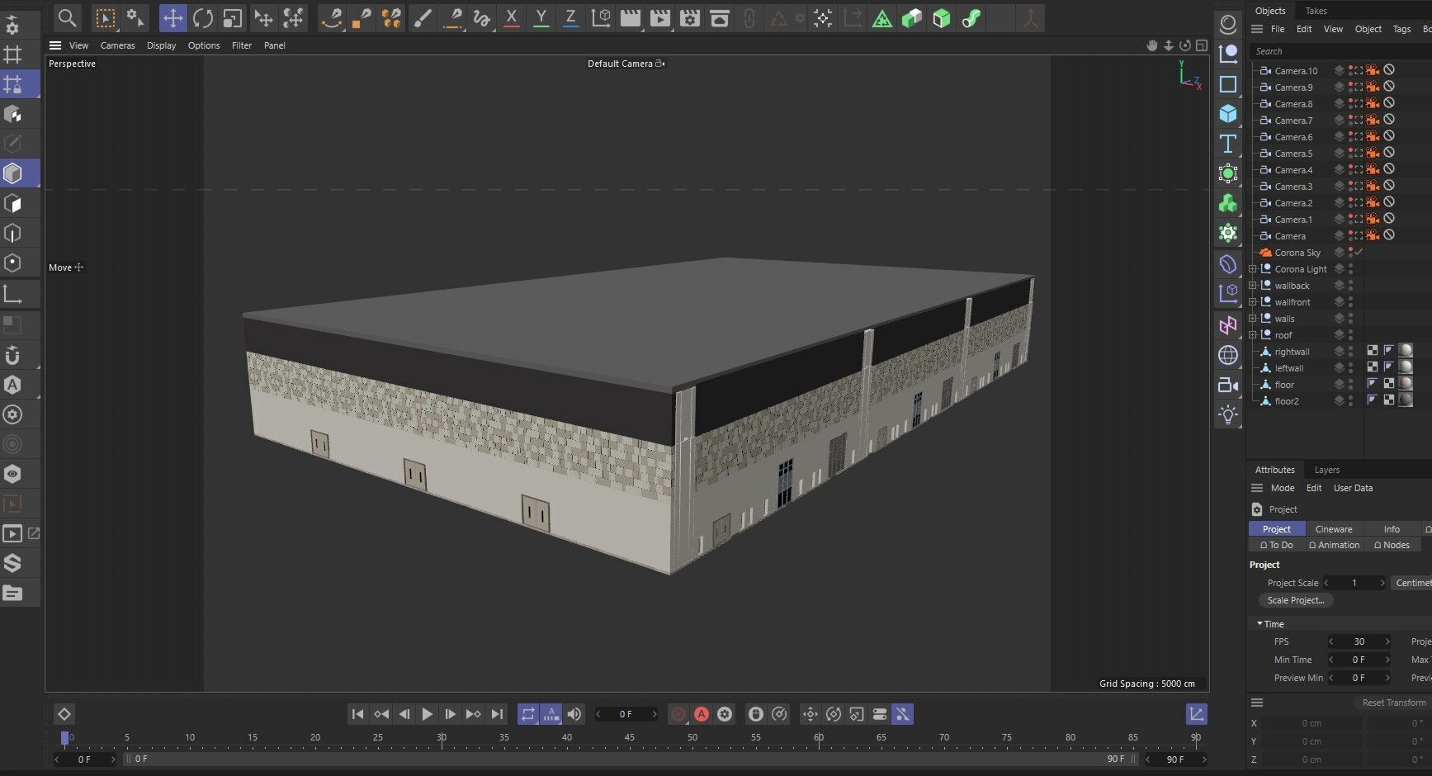
Task: Add a Text object from right palette
Action: pyautogui.click(x=1228, y=144)
